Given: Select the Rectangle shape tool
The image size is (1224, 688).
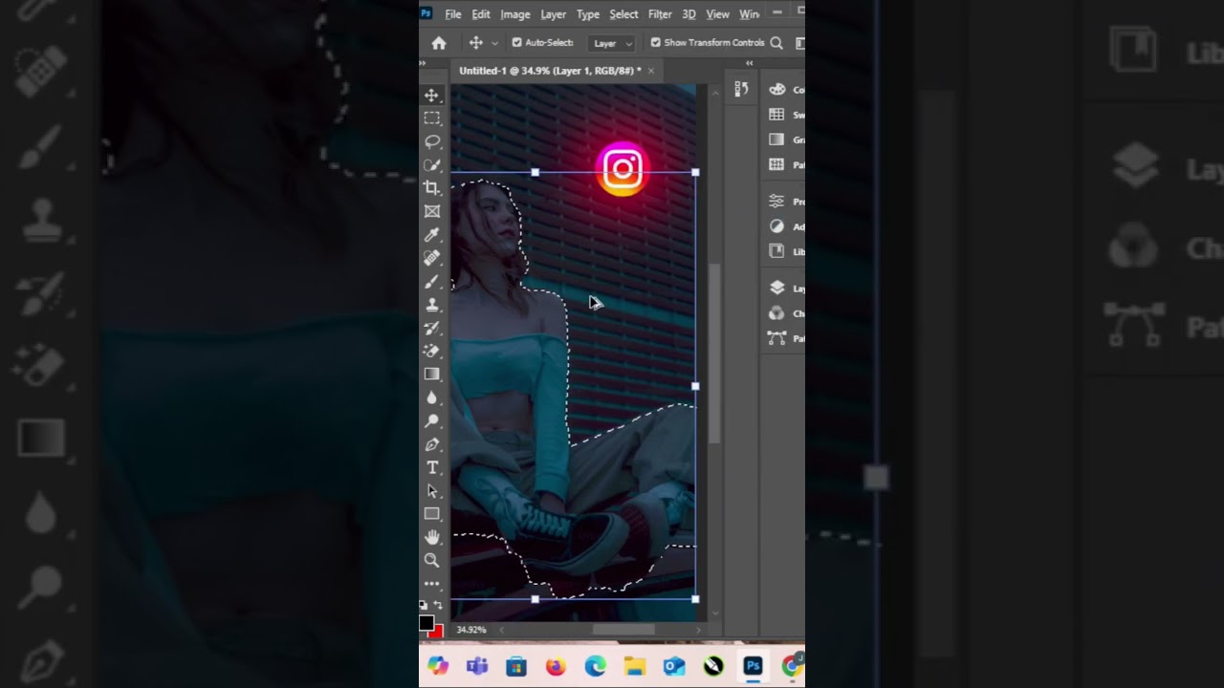Looking at the screenshot, I should coord(432,514).
